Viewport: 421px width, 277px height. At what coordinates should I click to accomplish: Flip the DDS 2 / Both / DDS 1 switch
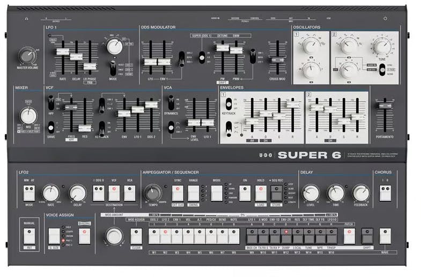click(x=182, y=59)
